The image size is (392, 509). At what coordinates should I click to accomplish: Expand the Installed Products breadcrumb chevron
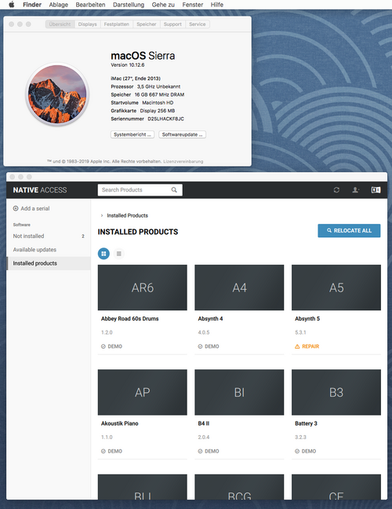coord(102,215)
